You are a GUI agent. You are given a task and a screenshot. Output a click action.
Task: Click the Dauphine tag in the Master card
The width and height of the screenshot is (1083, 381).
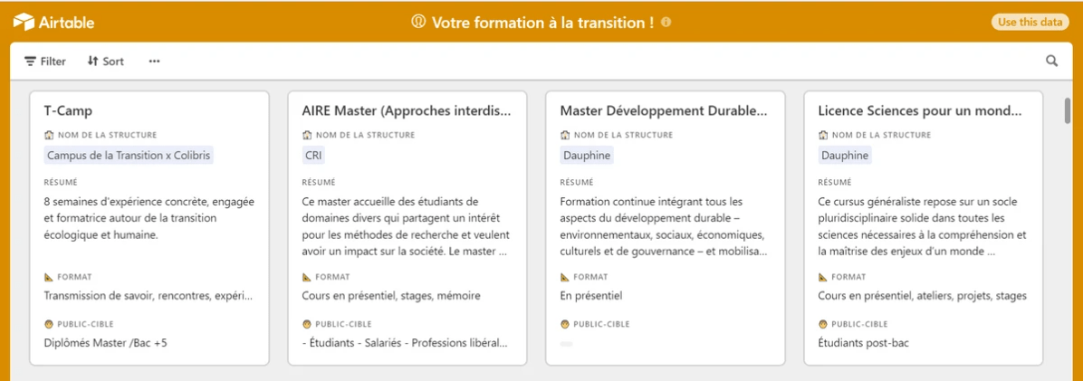(x=587, y=156)
